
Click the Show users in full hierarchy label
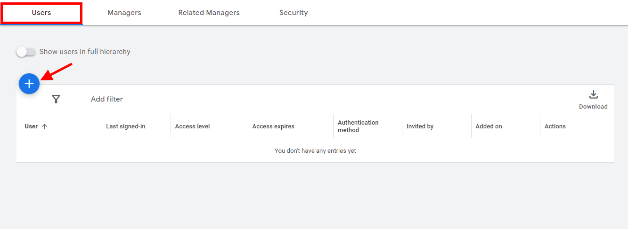click(85, 52)
